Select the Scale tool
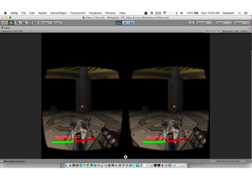Image resolution: width=252 pixels, height=179 pixels. click(24, 23)
